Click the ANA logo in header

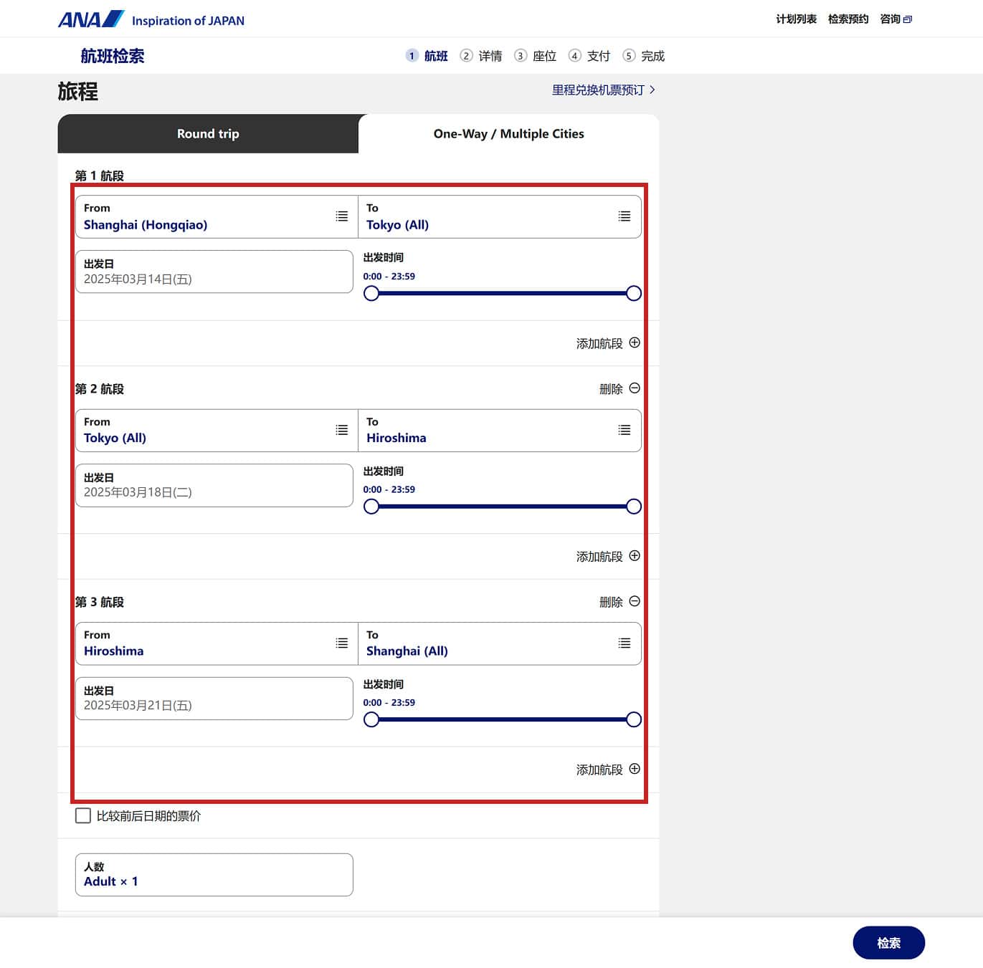coord(91,19)
